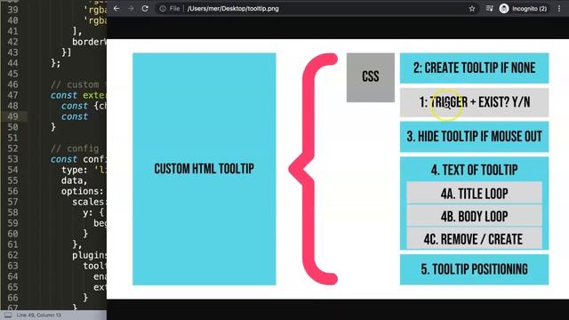Click '// config' comment on line 52
This screenshot has height=320, width=569.
coord(75,148)
